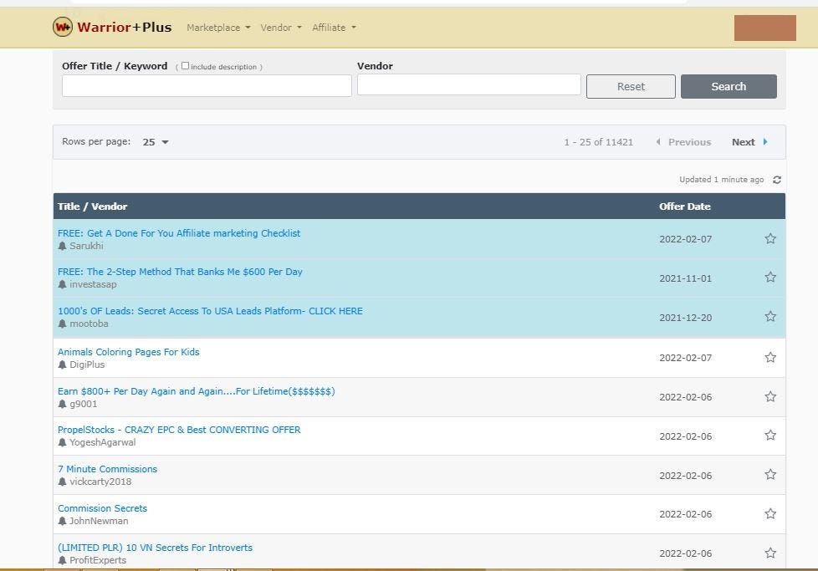Open the Affiliate menu
The width and height of the screenshot is (818, 571).
334,28
